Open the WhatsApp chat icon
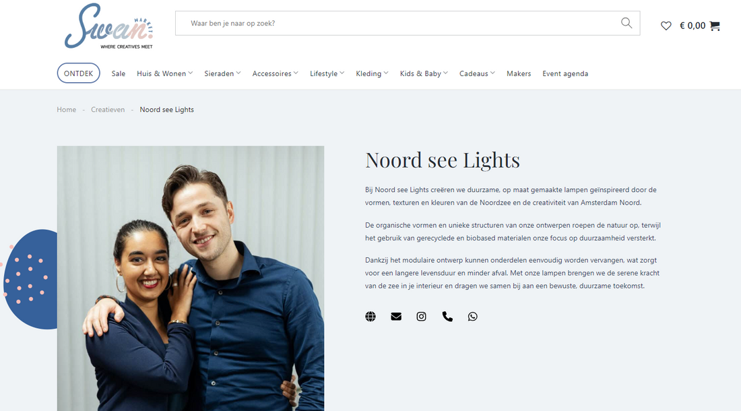Screen dimensions: 741x411 click(473, 317)
